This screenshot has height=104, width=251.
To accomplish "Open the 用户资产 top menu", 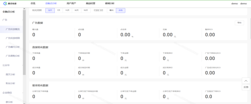I will pos(71,3).
